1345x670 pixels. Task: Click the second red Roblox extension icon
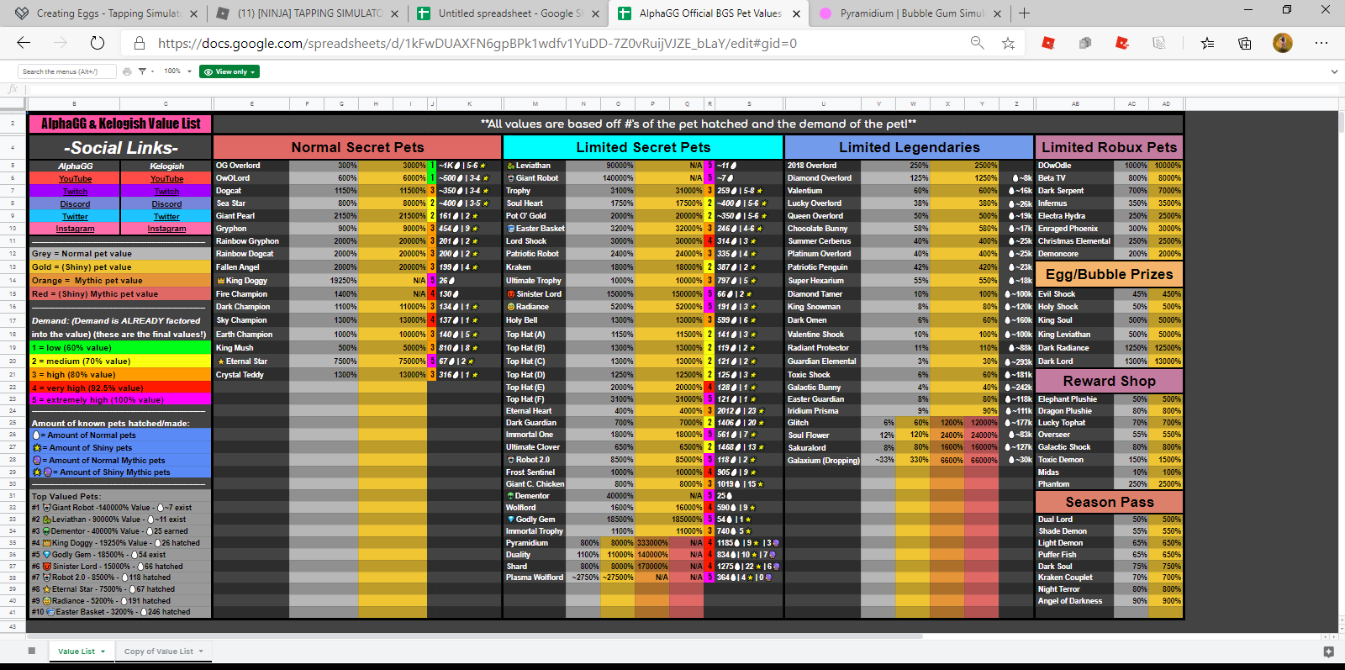point(1122,43)
